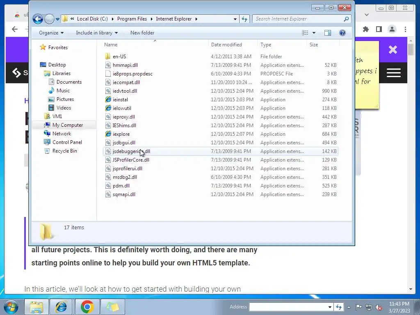Select Videos library
This screenshot has height=315, width=420.
tap(64, 108)
